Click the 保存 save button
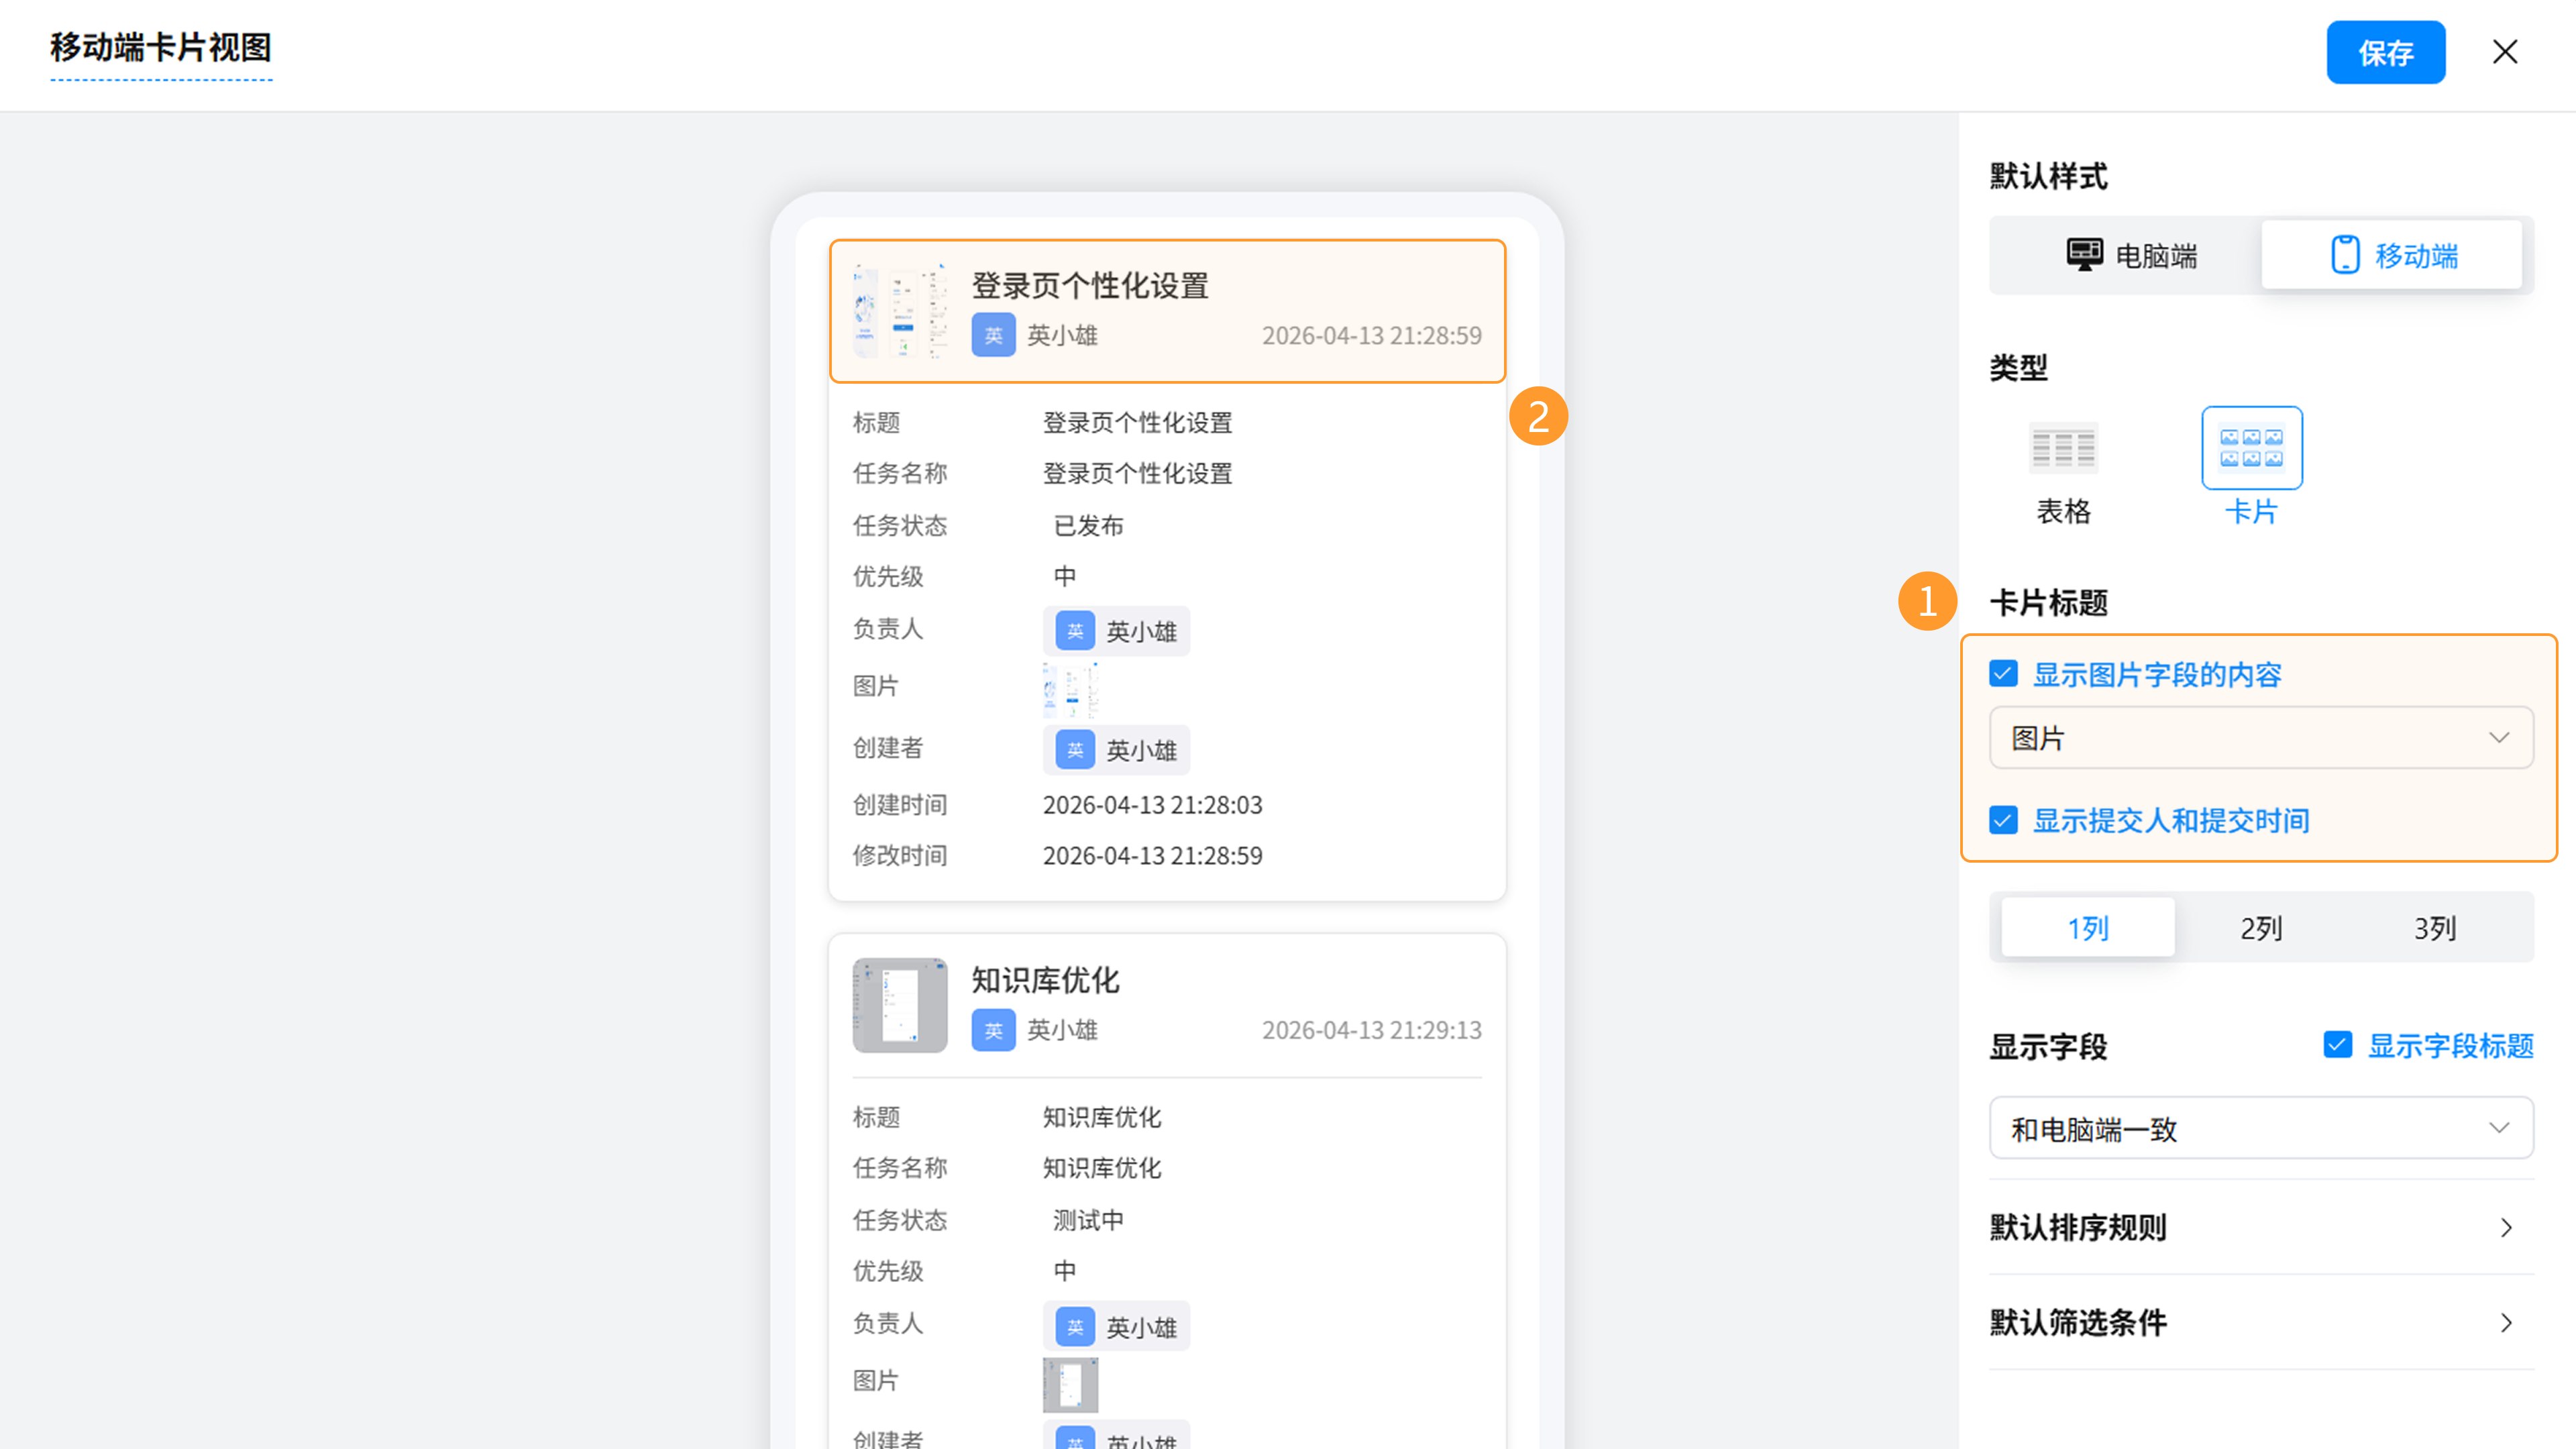The image size is (2576, 1449). pyautogui.click(x=2385, y=52)
